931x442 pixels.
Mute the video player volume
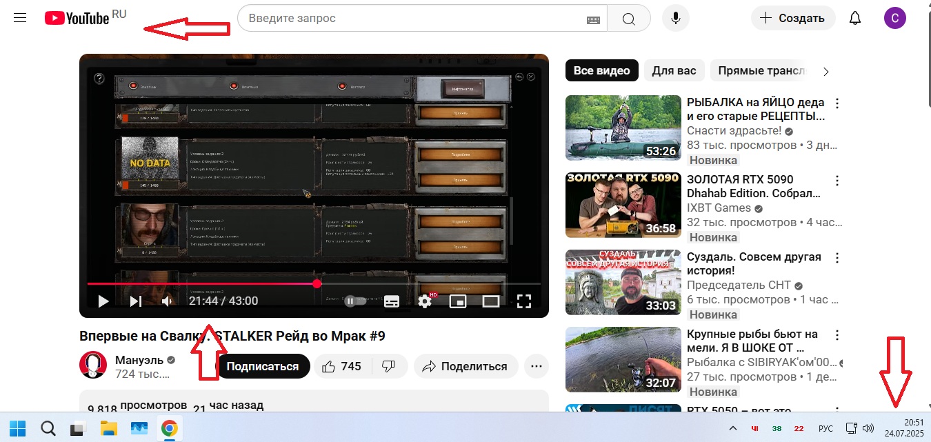pos(167,301)
